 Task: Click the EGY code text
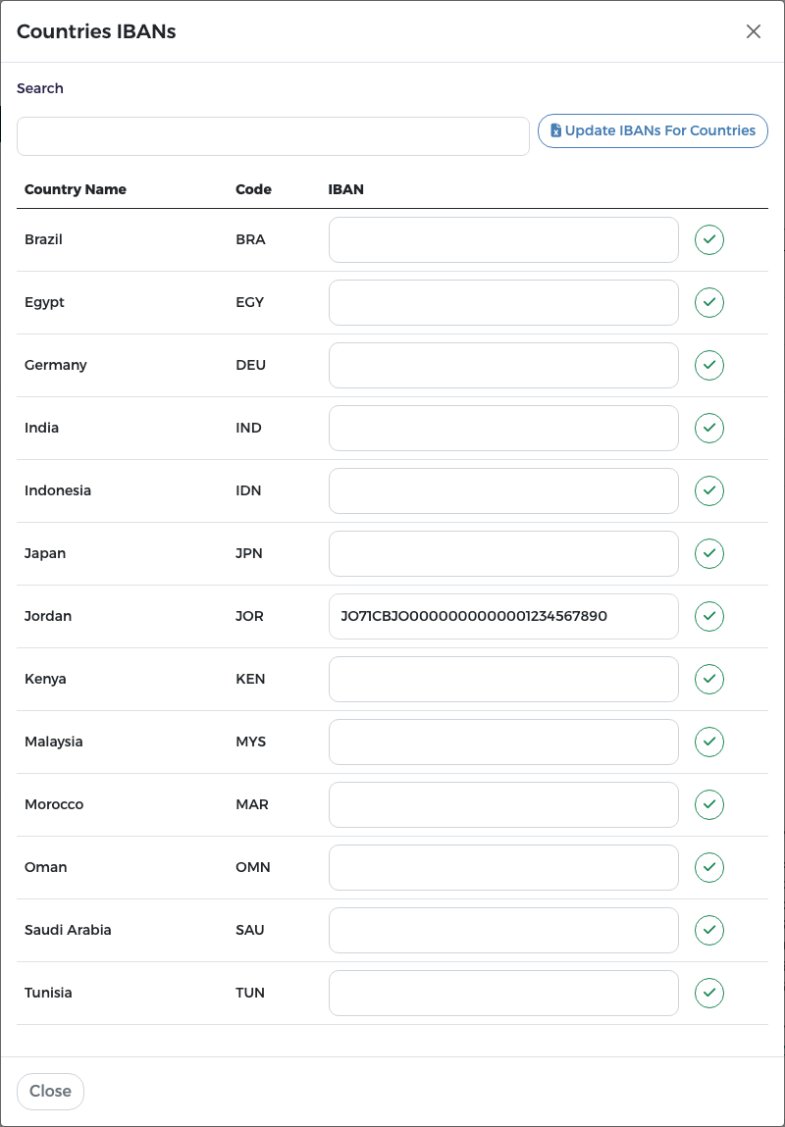click(x=250, y=303)
